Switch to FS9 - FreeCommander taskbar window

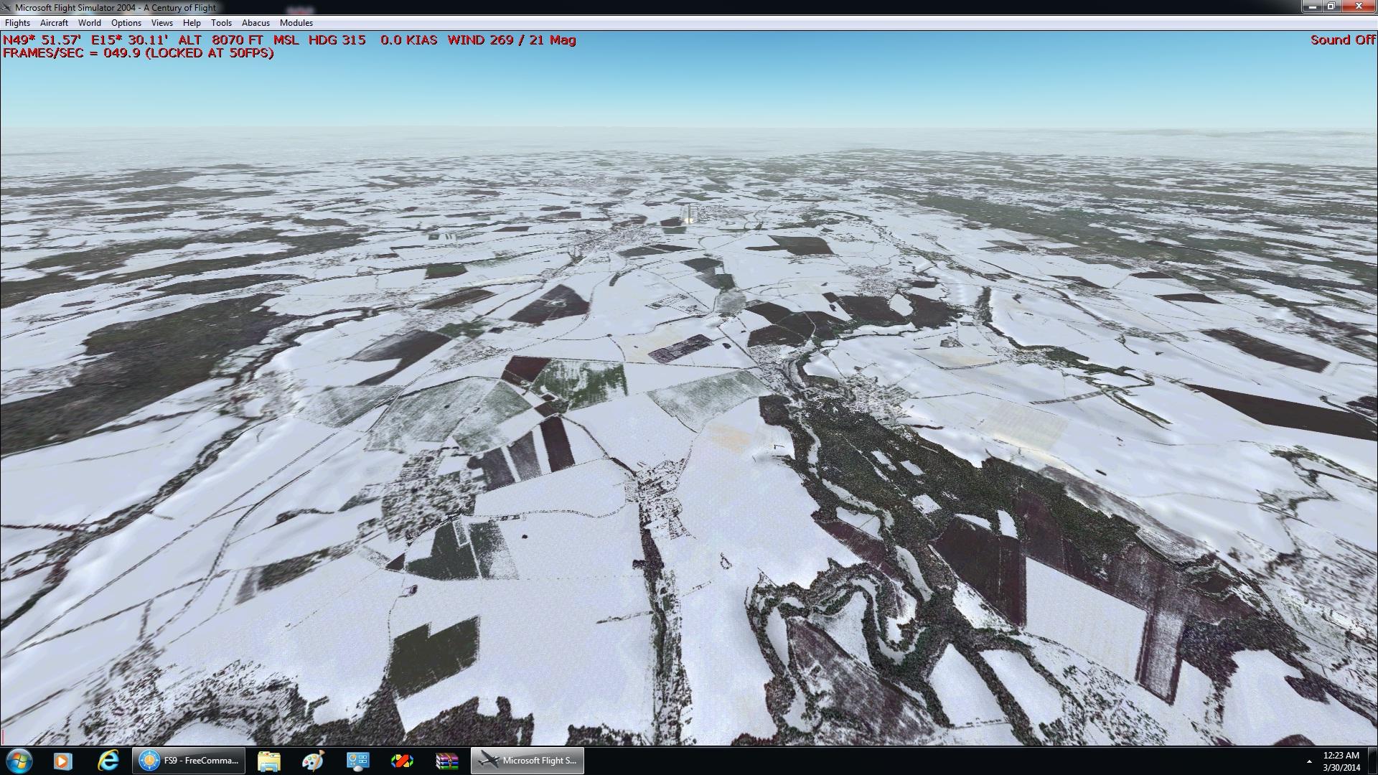[x=189, y=761]
